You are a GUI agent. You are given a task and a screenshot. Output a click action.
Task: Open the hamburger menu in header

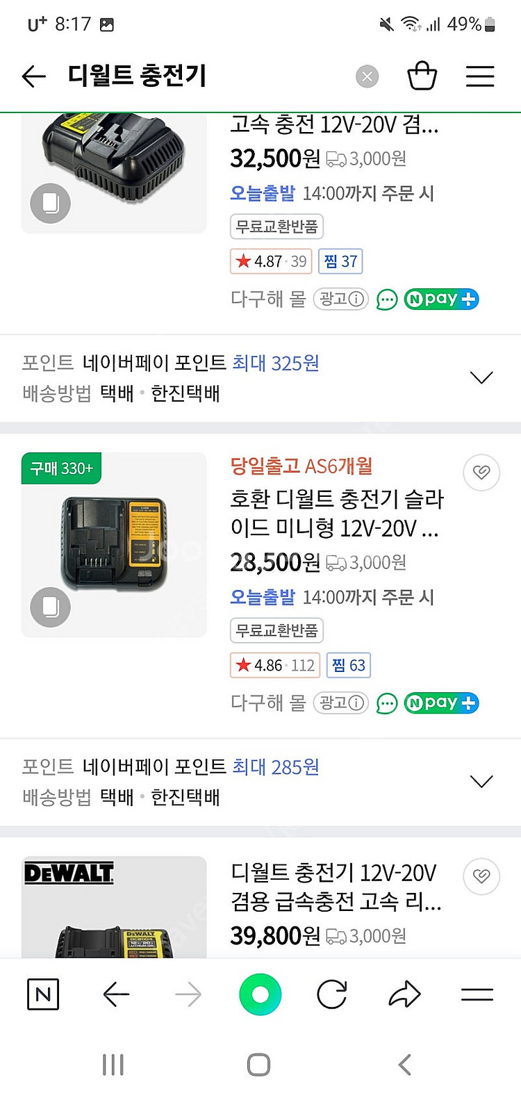tap(480, 76)
